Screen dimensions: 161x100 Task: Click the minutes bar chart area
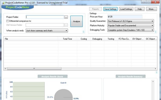(29, 91)
